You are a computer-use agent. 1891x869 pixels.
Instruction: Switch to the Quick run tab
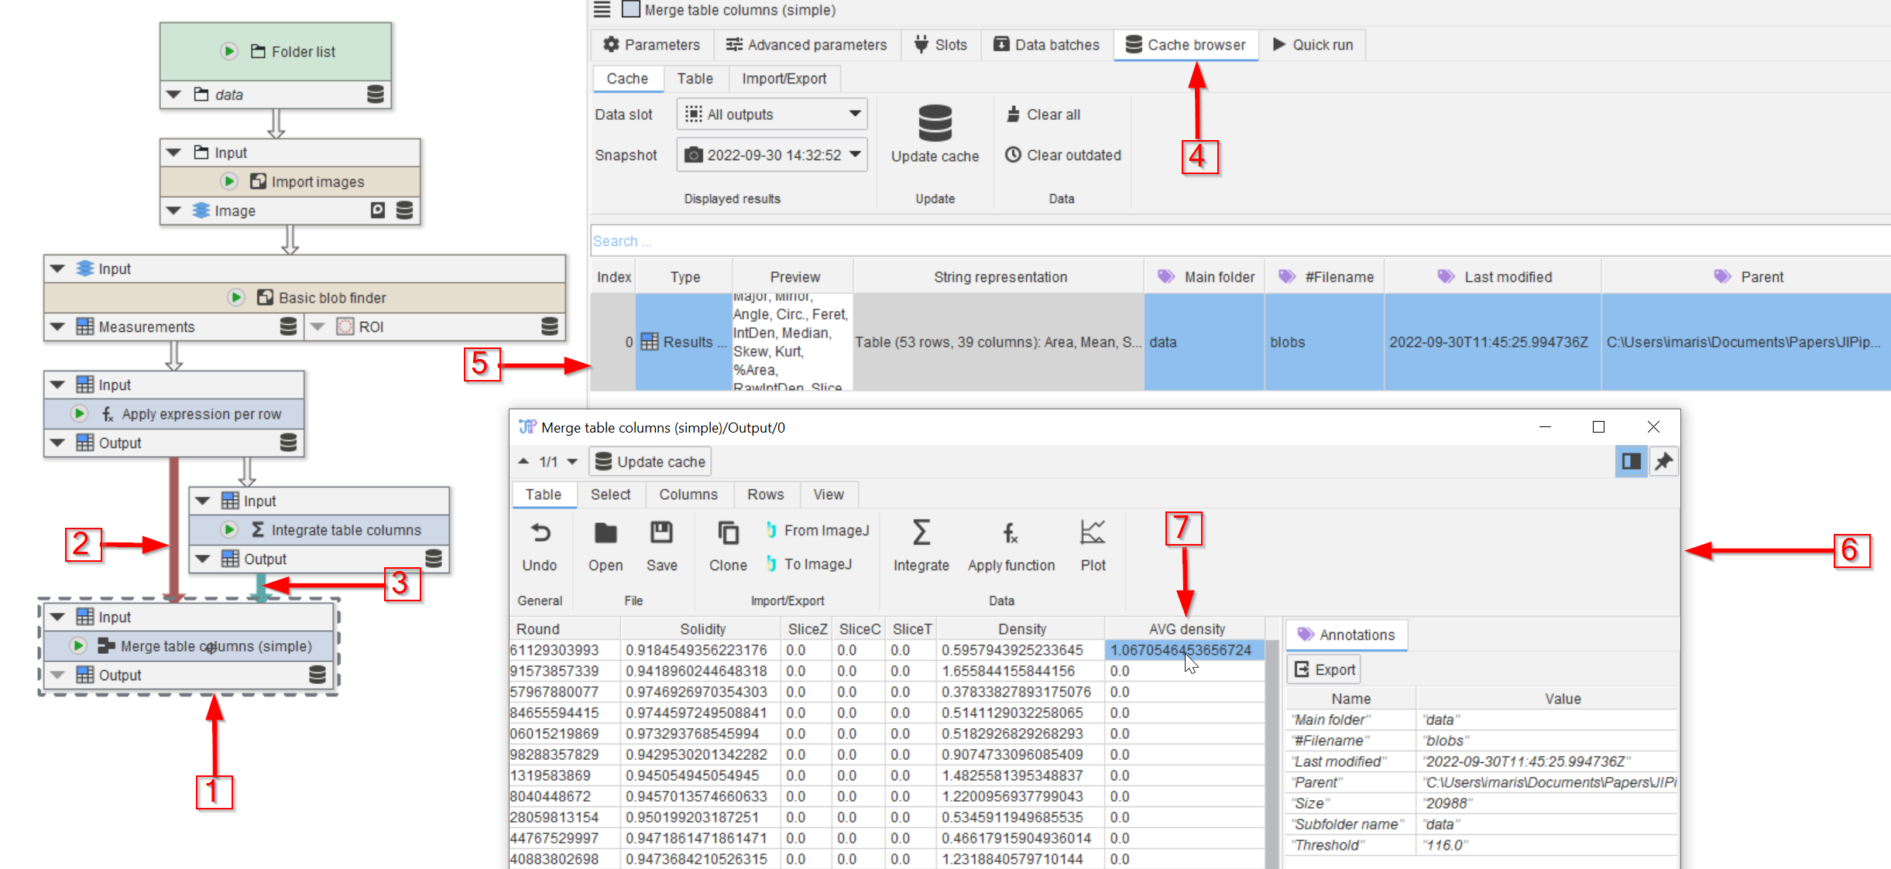click(x=1313, y=45)
